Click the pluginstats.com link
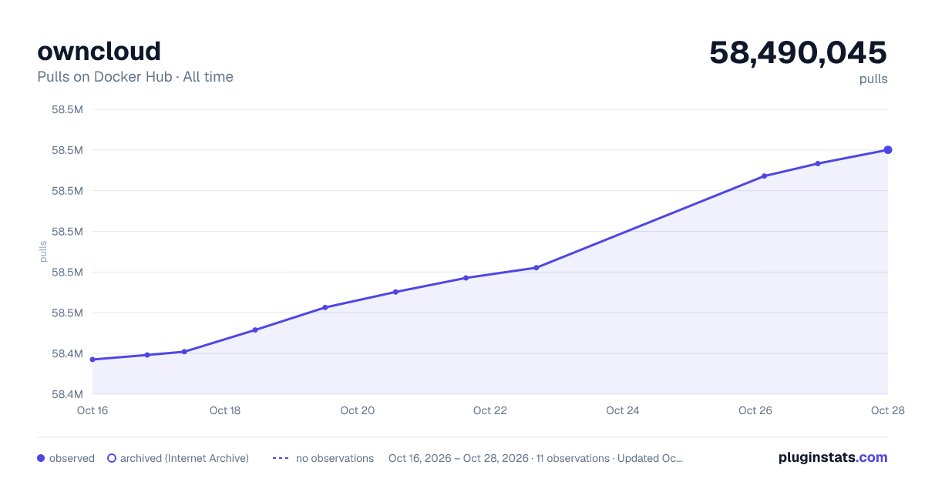 [x=833, y=457]
